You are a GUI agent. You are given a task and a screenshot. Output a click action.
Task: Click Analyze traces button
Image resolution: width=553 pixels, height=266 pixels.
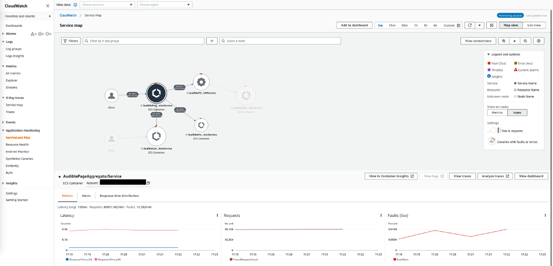[495, 176]
